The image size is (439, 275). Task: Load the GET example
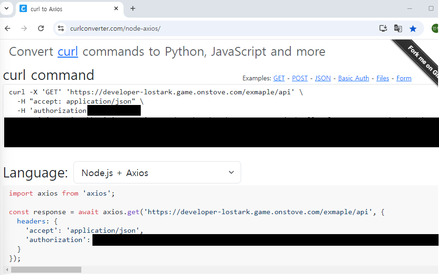279,78
